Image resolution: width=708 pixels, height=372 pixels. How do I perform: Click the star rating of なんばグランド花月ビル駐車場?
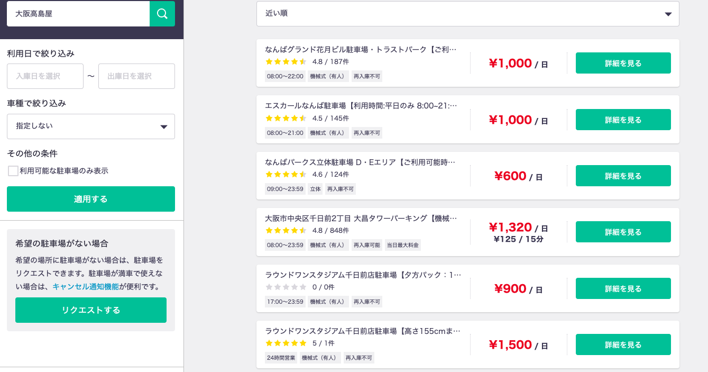286,62
